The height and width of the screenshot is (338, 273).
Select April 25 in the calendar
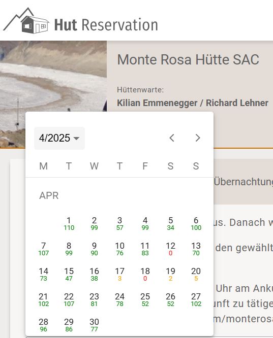145,300
